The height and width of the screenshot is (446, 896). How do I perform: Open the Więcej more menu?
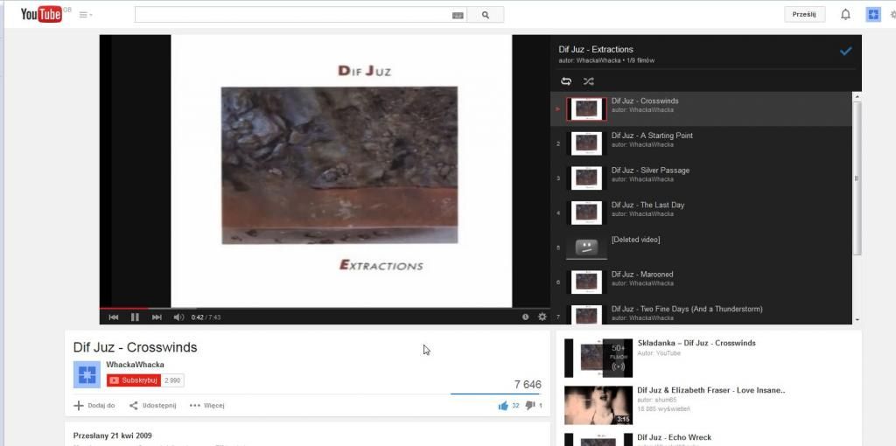[206, 406]
